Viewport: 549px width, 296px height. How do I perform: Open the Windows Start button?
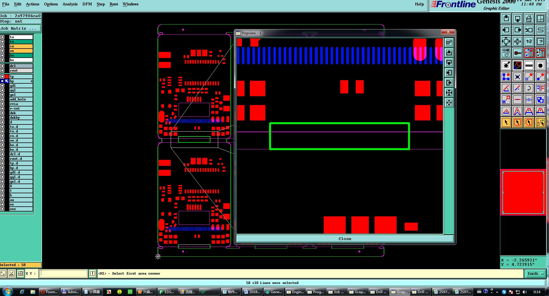pyautogui.click(x=8, y=292)
